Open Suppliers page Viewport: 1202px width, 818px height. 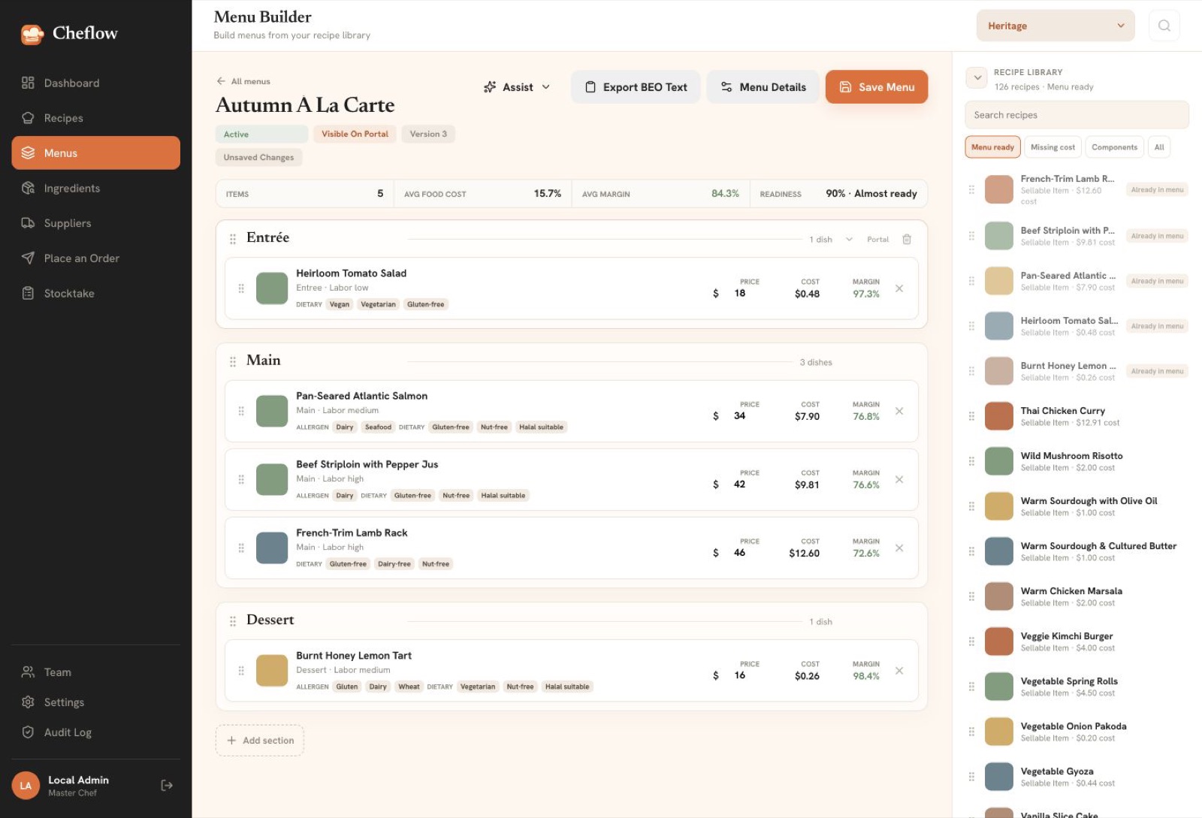(x=96, y=223)
